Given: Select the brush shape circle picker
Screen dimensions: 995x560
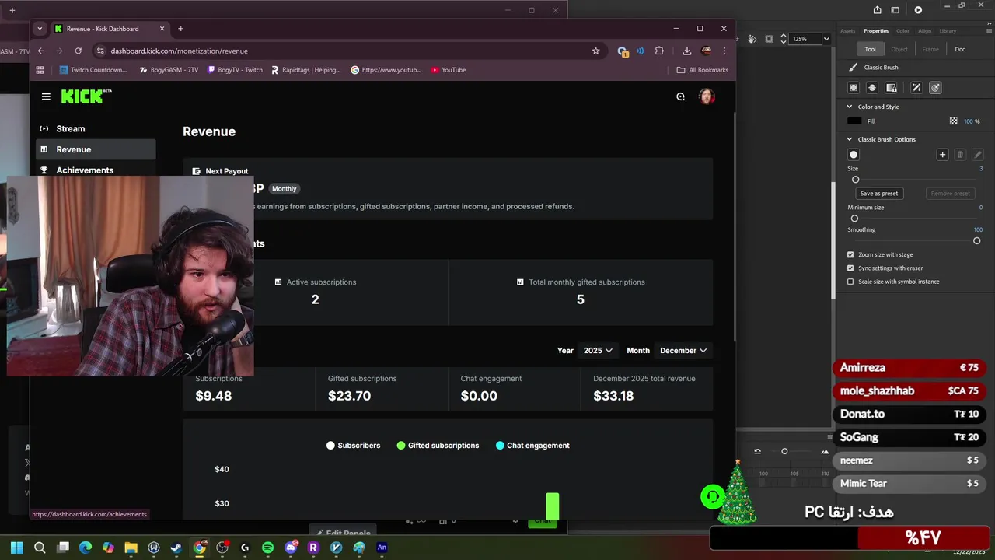Looking at the screenshot, I should 854,155.
